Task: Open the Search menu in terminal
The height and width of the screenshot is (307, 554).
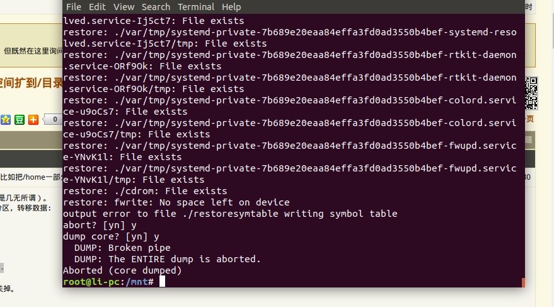Action: click(x=156, y=7)
